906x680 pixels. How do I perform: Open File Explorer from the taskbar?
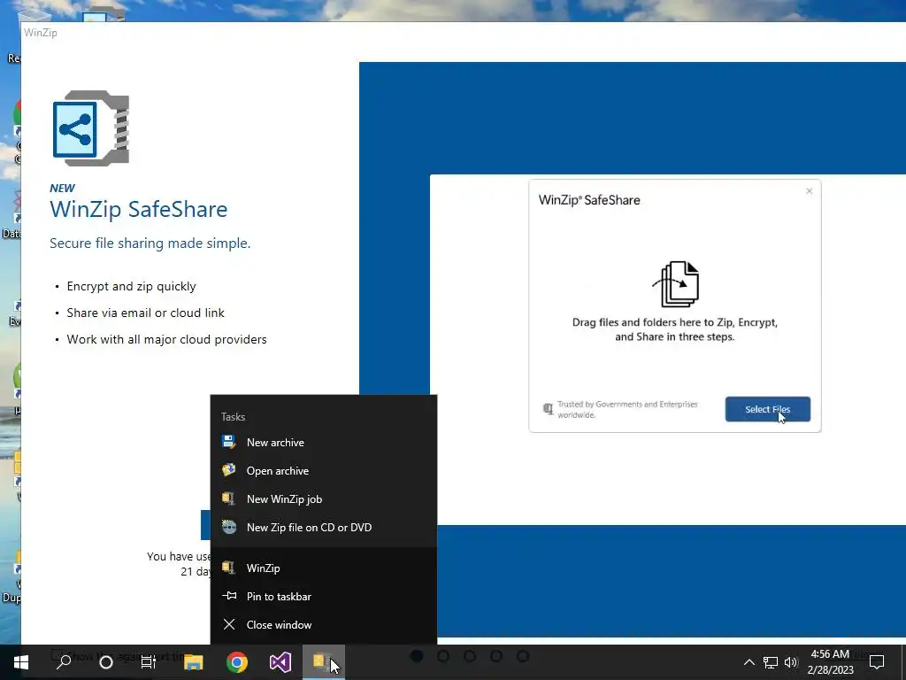tap(194, 662)
